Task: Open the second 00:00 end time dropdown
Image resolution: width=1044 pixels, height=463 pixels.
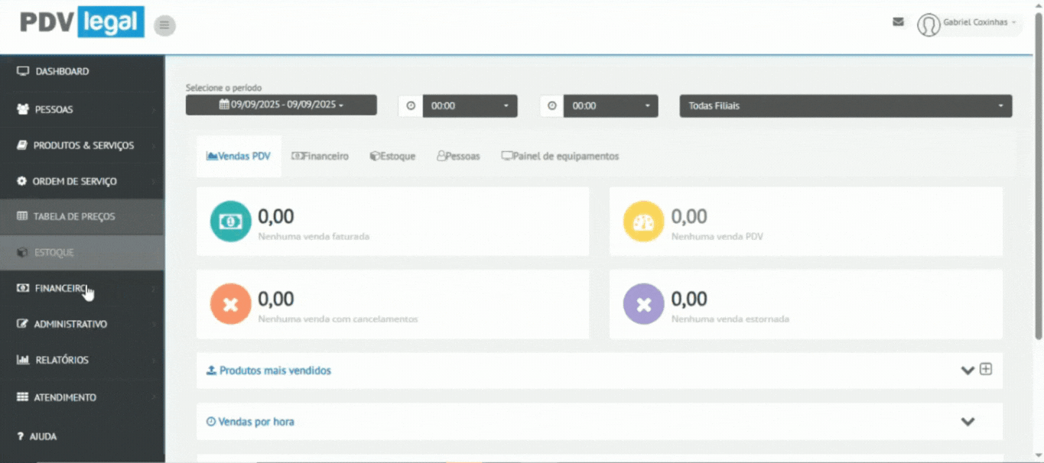Action: (x=610, y=106)
